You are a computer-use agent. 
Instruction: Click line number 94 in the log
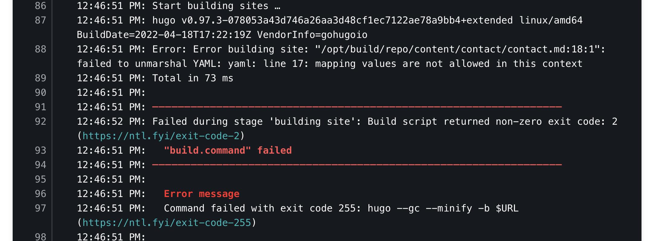pyautogui.click(x=40, y=165)
